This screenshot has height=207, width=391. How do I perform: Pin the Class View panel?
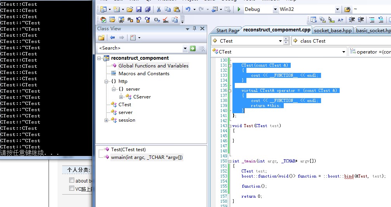coord(194,29)
